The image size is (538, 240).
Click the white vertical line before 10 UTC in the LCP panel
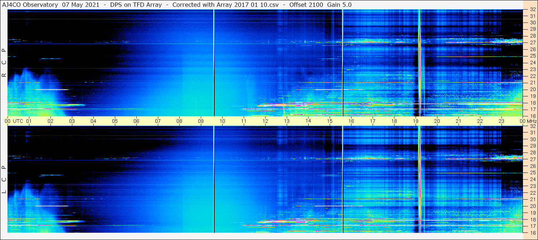point(214,179)
